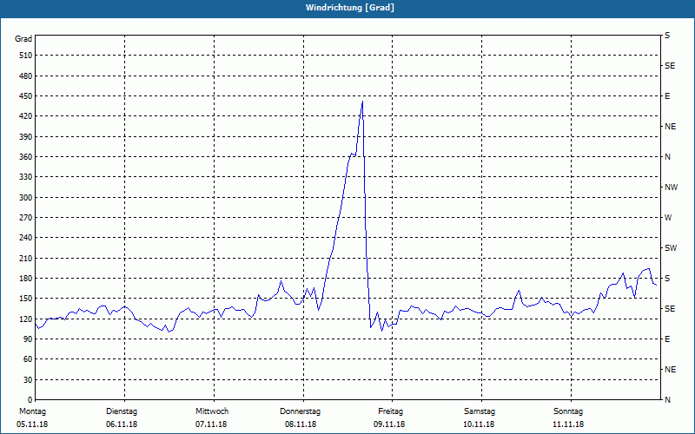Select the date 08.11.18
Image resolution: width=695 pixels, height=434 pixels.
(301, 424)
